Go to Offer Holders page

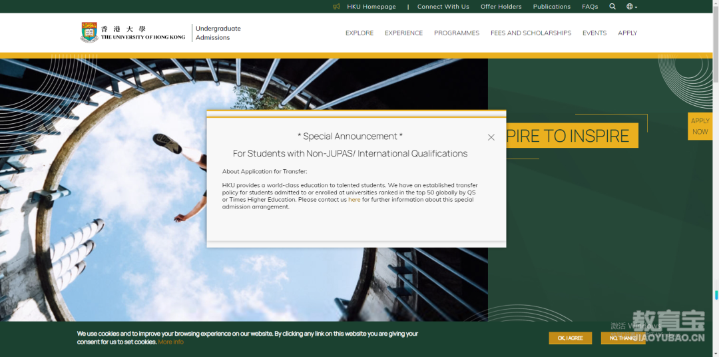[501, 7]
